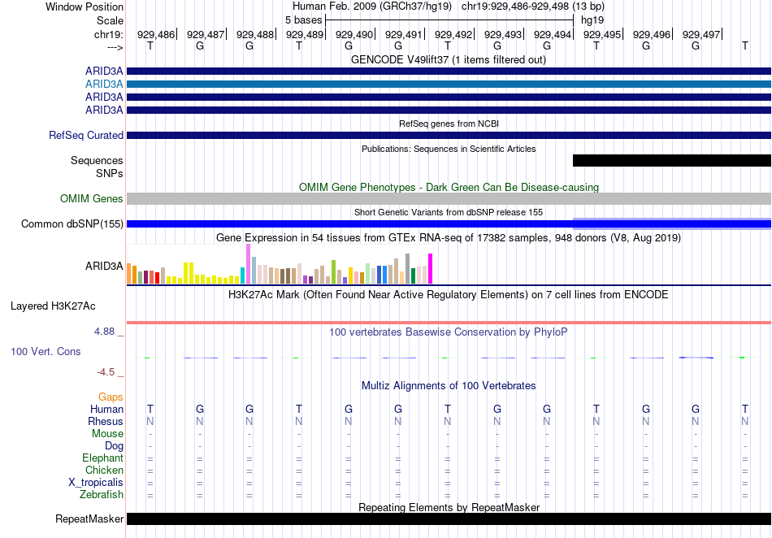Open the 100 Vert. Cons track label
772x538 pixels.
[46, 351]
